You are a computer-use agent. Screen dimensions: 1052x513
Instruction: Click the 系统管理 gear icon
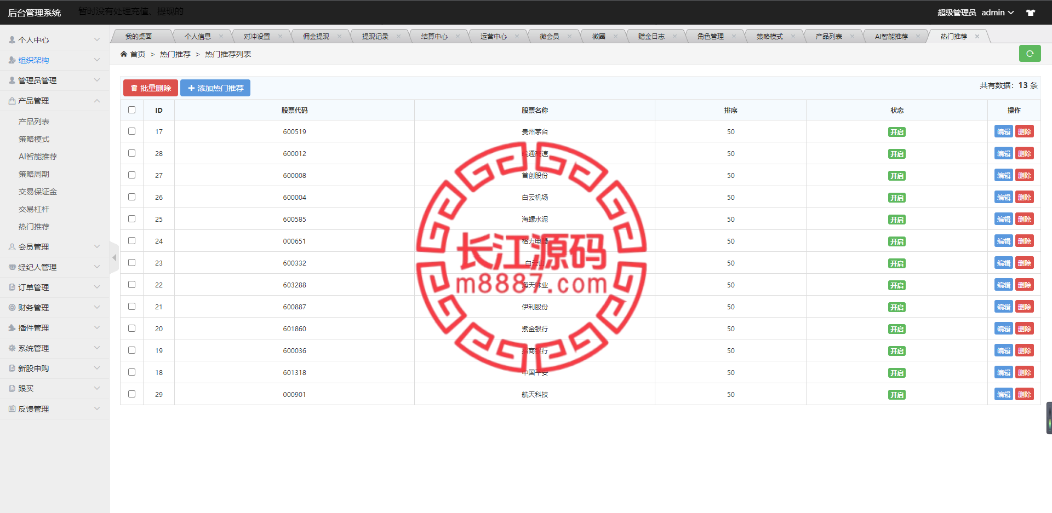coord(12,348)
